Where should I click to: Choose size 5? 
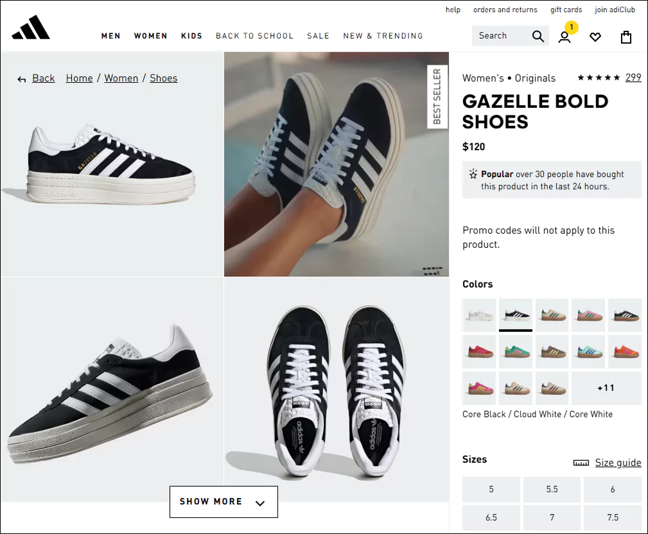(x=491, y=490)
